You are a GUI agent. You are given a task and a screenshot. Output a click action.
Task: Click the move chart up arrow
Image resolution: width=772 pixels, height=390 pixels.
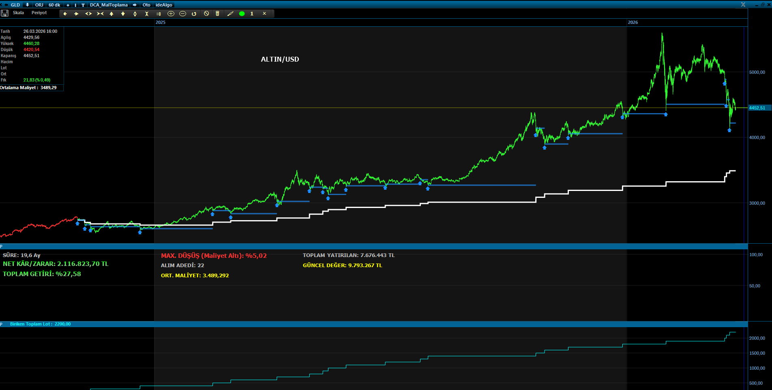pyautogui.click(x=112, y=14)
